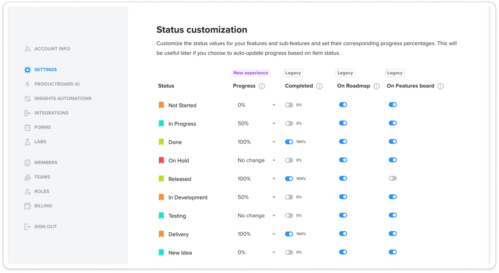Disable On Roadmap toggle for On Hold
The width and height of the screenshot is (499, 273).
coord(343,160)
